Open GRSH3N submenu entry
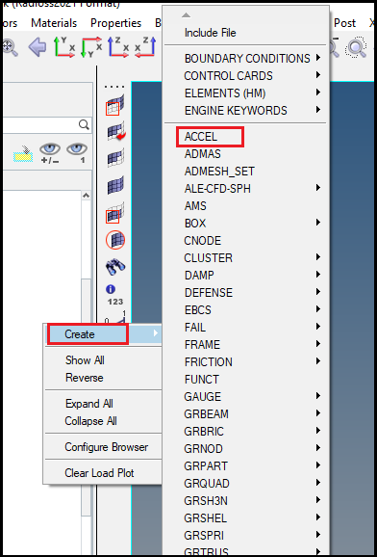377x557 pixels. click(246, 500)
